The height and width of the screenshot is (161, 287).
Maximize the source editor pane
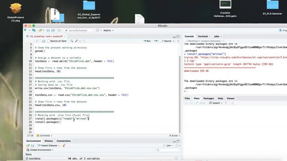tap(178, 37)
